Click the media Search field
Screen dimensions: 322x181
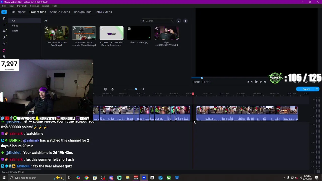click(157, 21)
